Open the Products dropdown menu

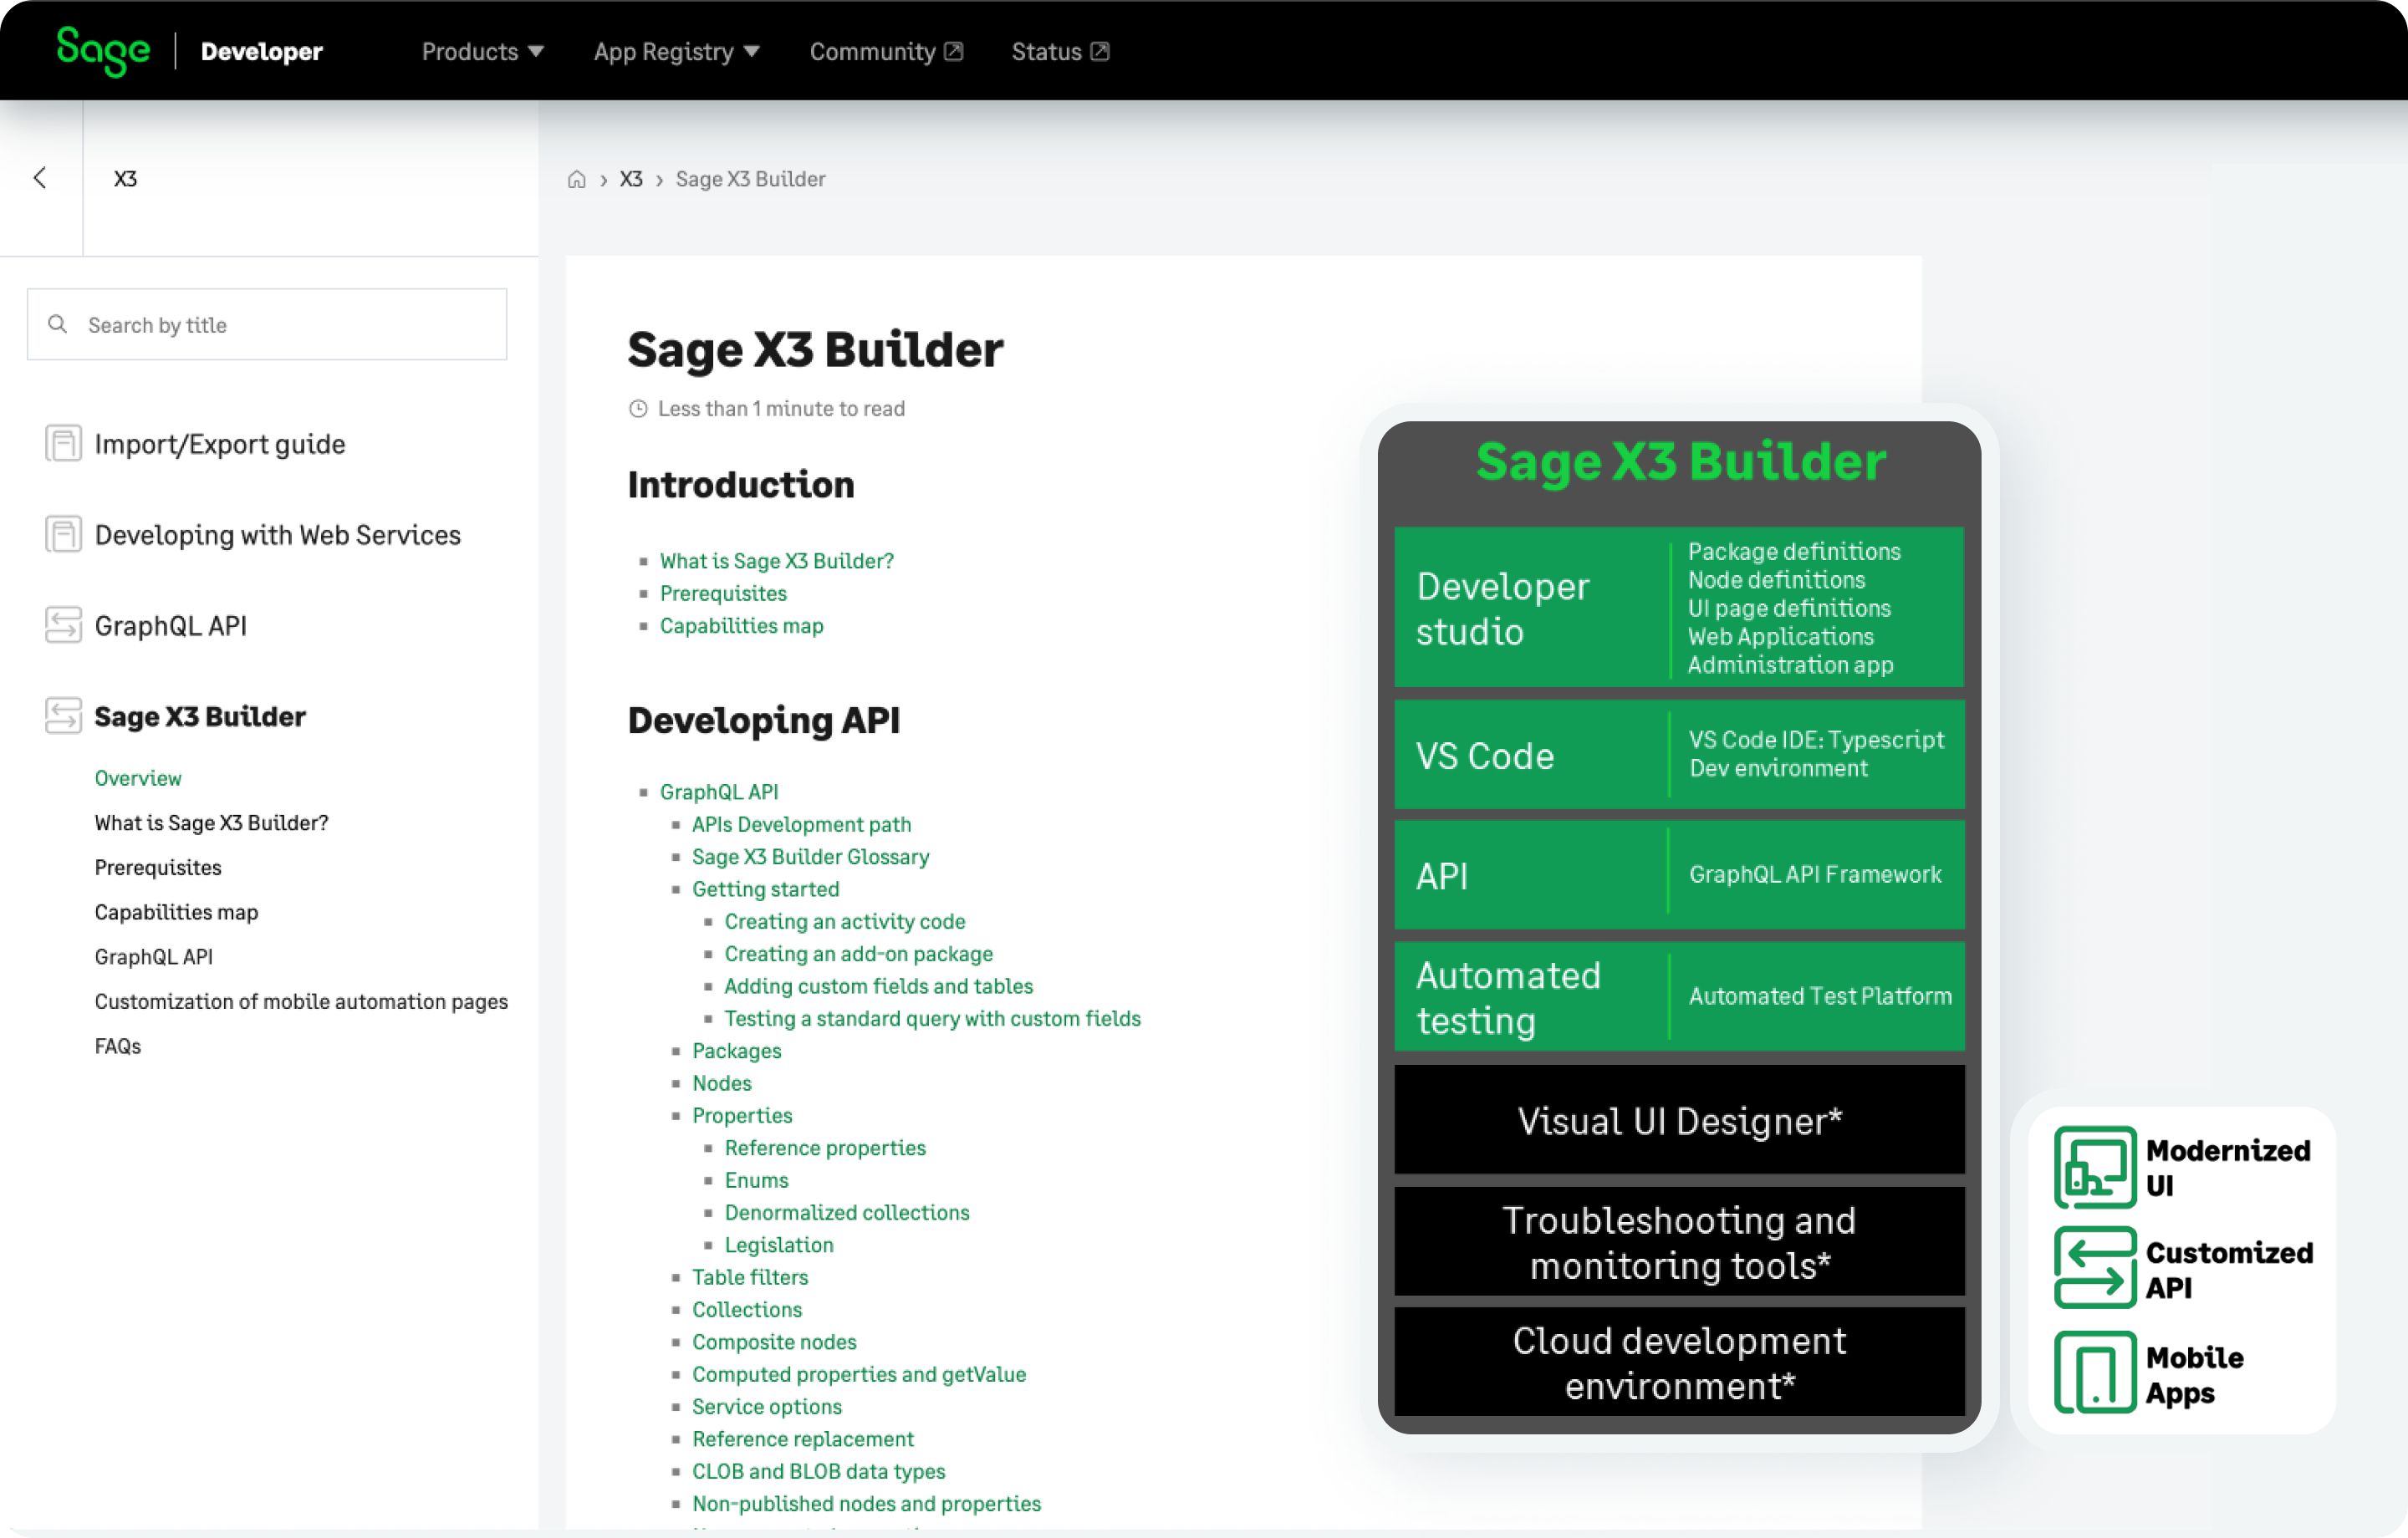click(x=482, y=51)
